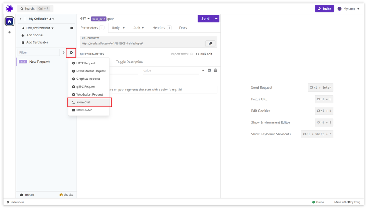Open the GET method dropdown
The image size is (367, 208).
(x=85, y=19)
